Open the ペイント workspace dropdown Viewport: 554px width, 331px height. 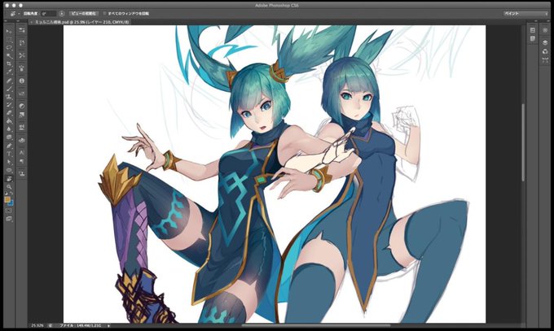pos(525,13)
